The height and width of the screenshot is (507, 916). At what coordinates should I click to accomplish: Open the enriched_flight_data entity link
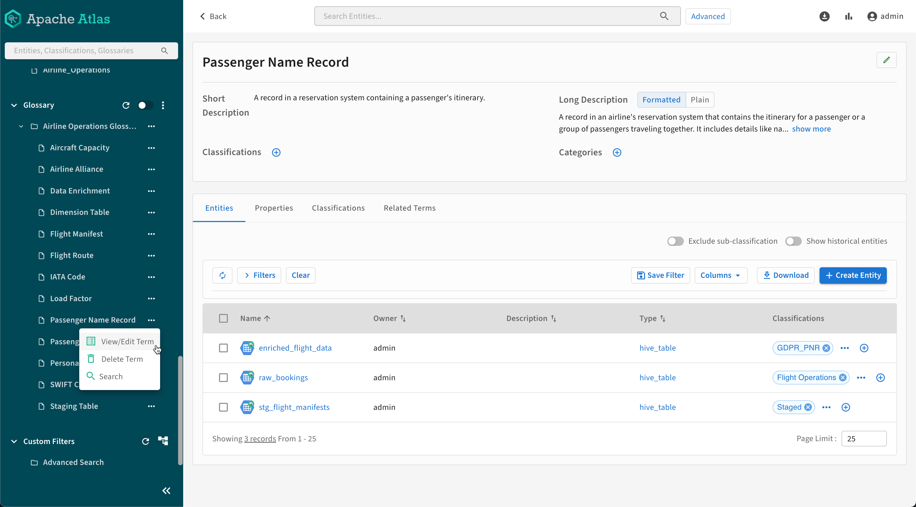click(295, 348)
